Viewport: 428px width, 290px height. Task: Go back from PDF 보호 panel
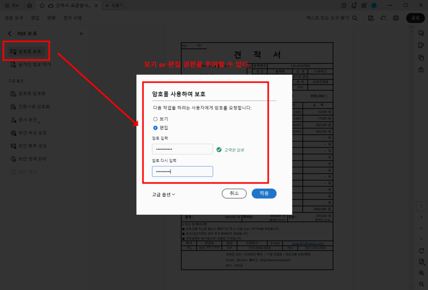10,34
